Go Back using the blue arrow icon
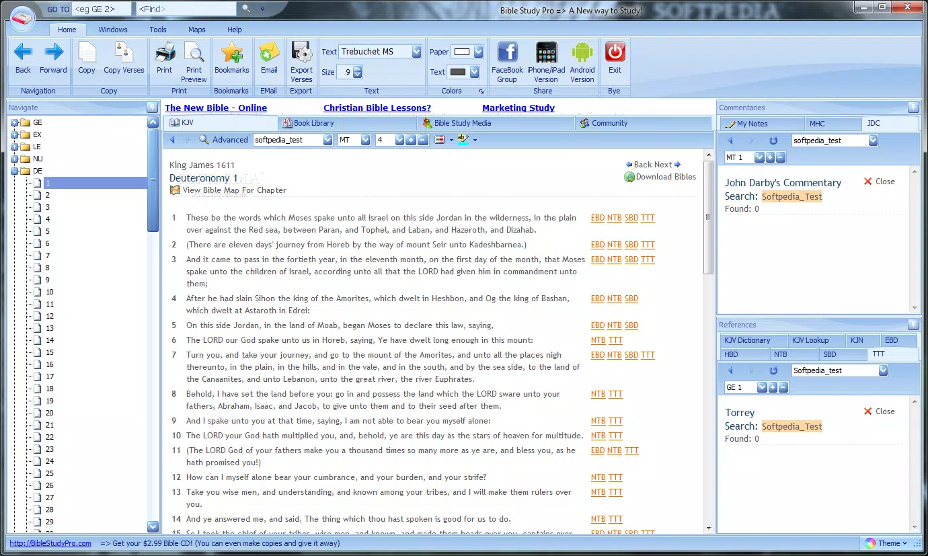928x556 pixels. point(23,58)
